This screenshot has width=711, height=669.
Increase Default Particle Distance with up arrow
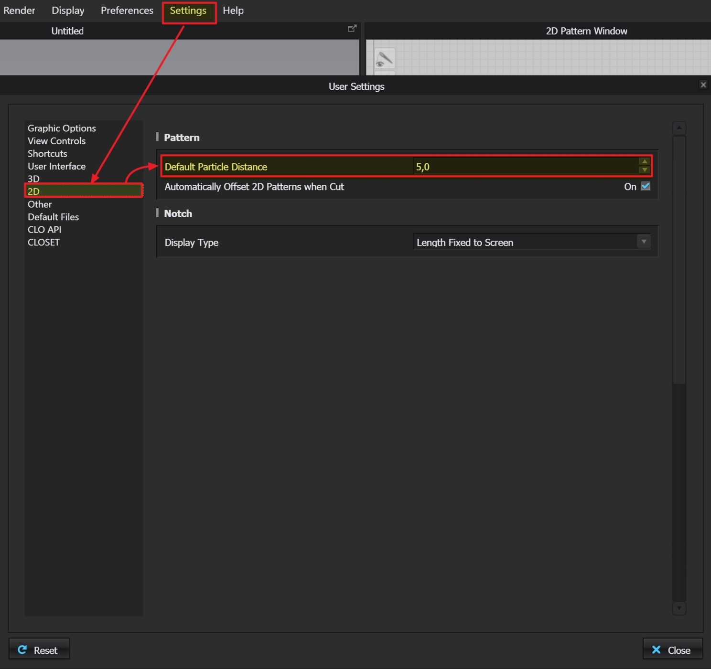point(644,162)
